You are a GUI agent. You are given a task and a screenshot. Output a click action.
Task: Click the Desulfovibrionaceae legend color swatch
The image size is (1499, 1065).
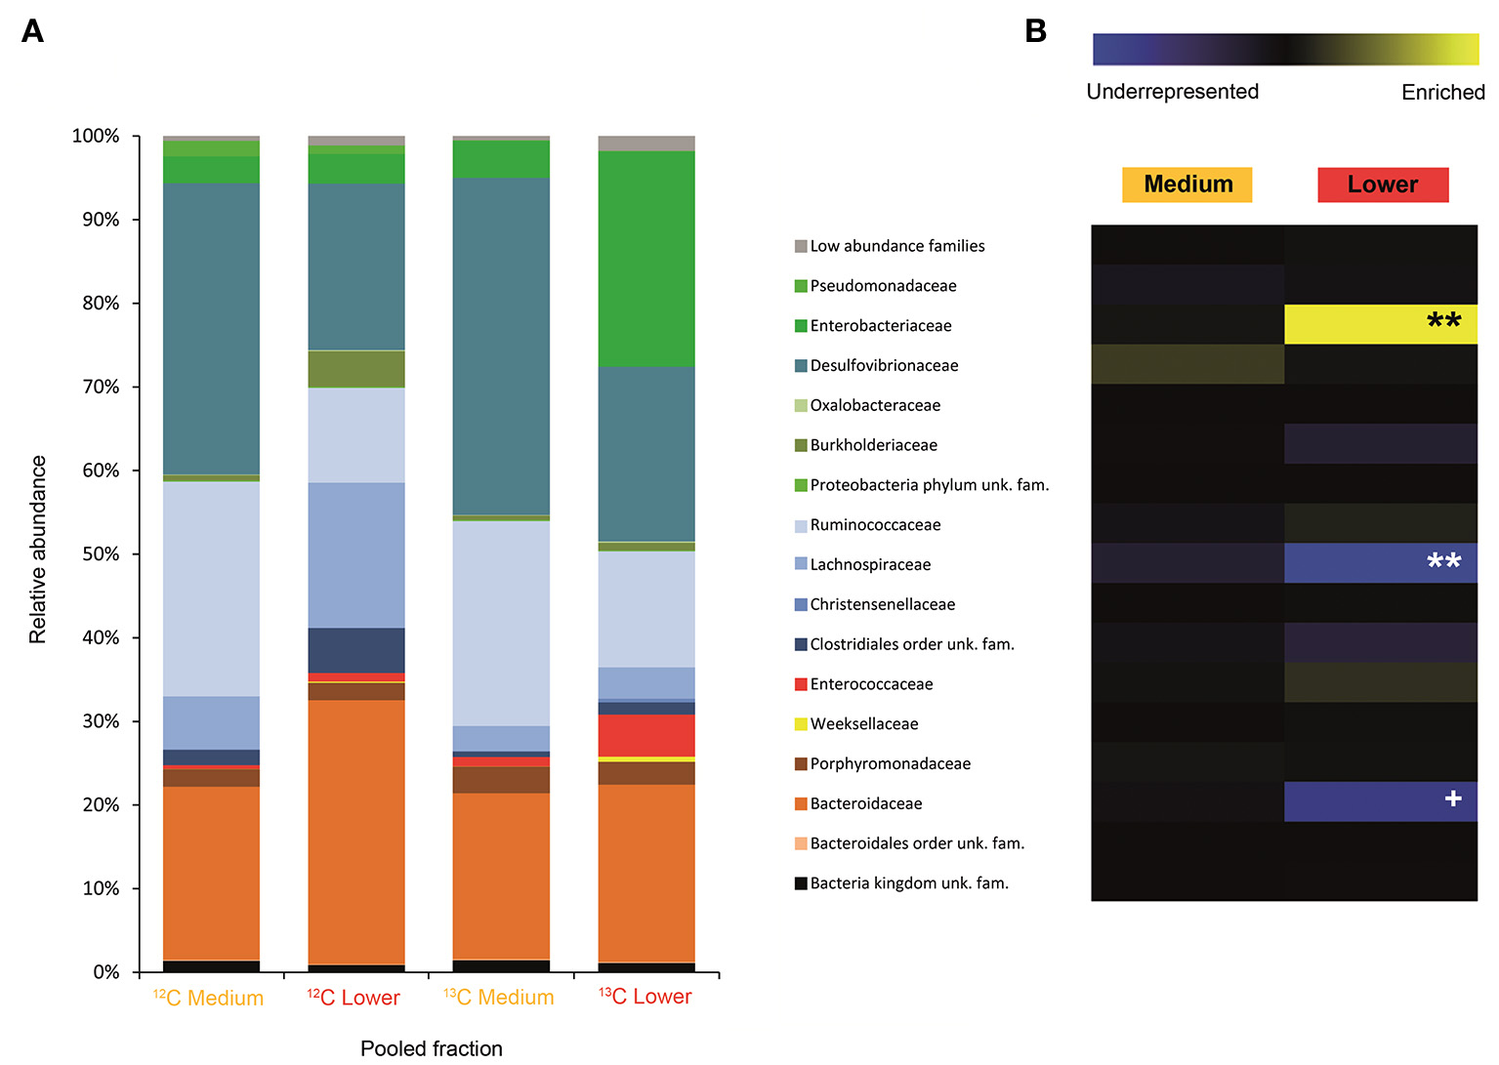point(801,366)
